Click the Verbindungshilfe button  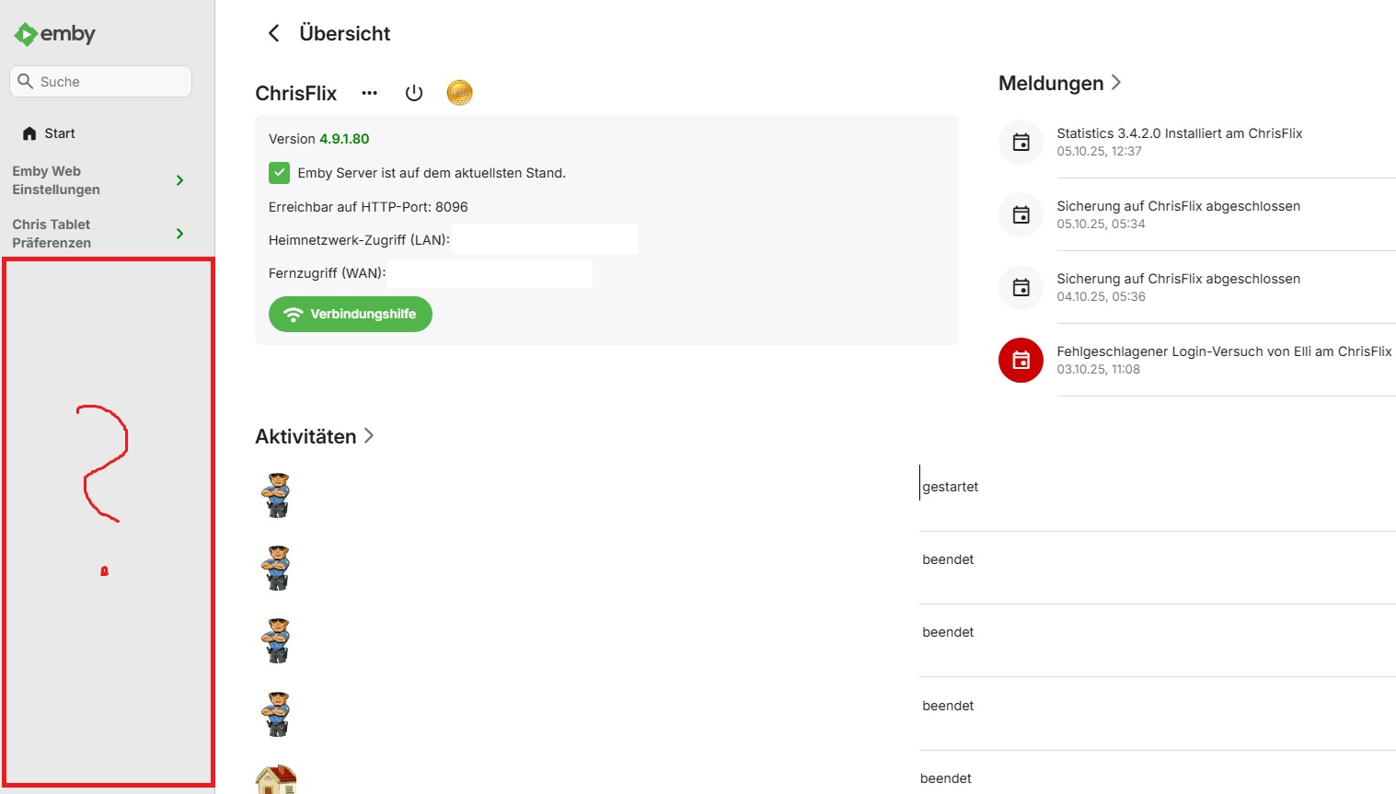click(x=351, y=314)
